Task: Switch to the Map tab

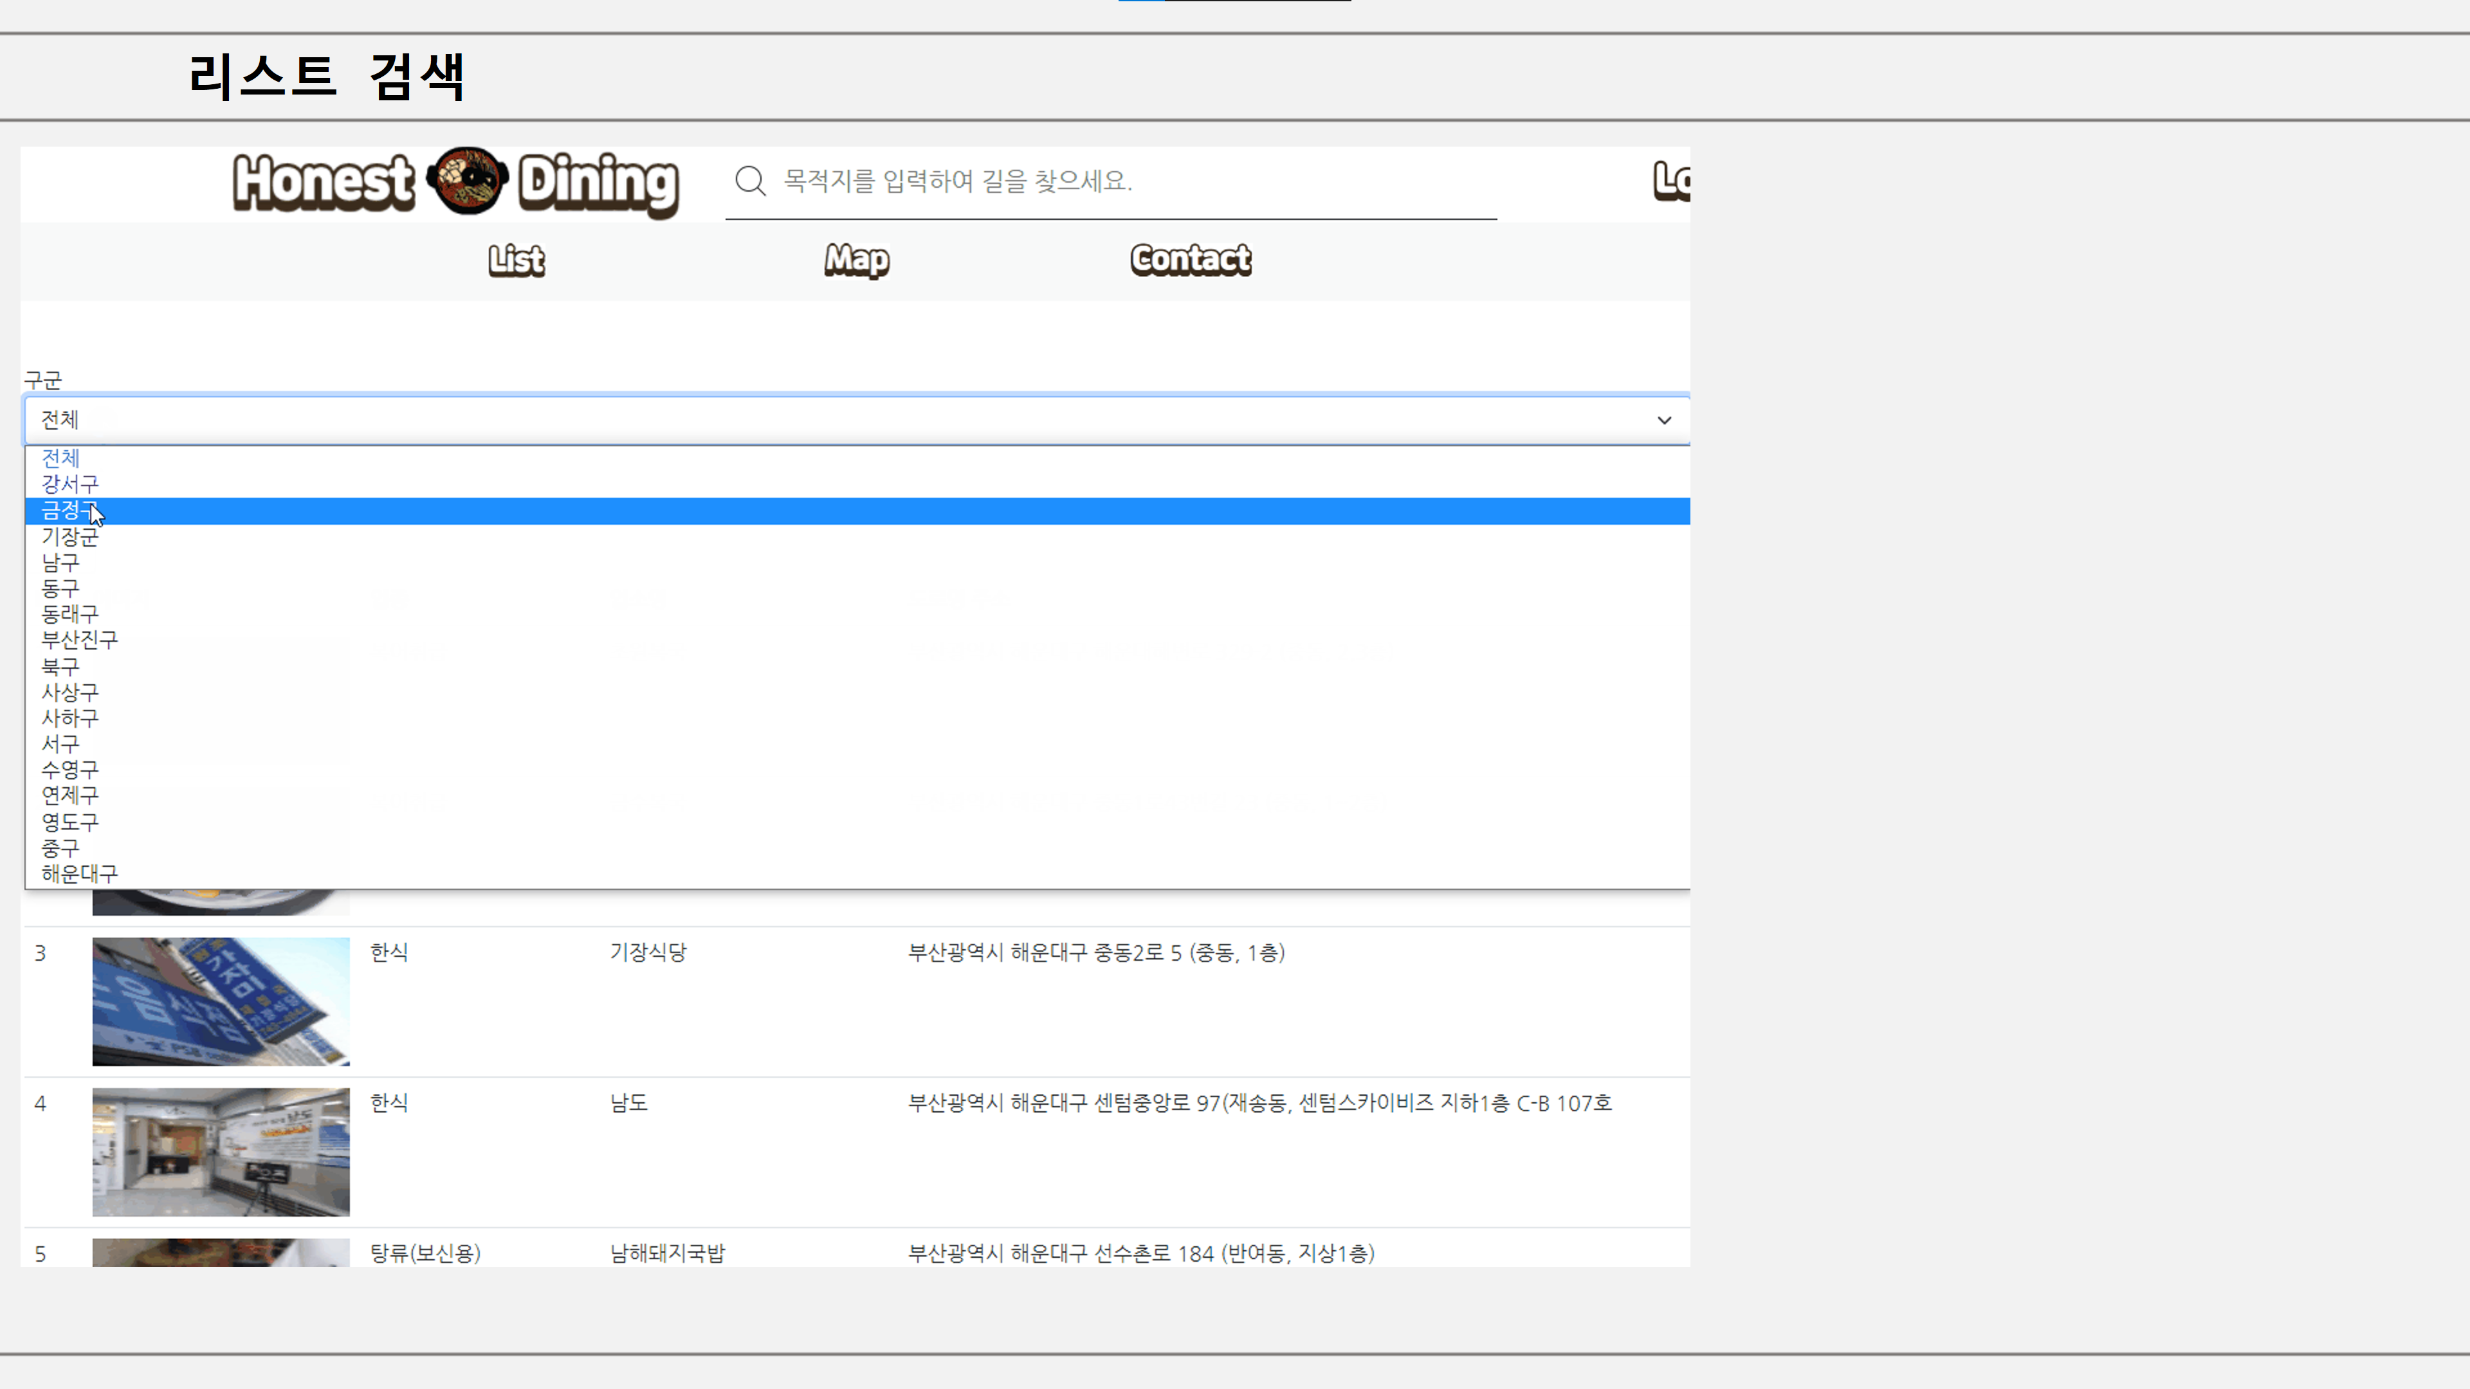Action: pos(855,260)
